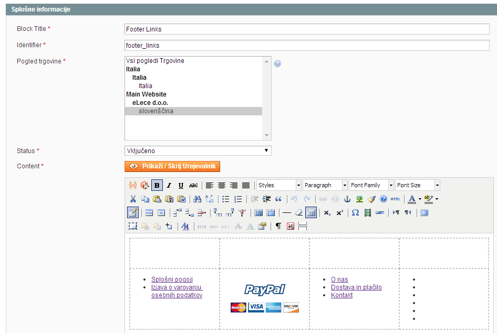Image resolution: width=497 pixels, height=333 pixels.
Task: Click Prikaži / Skrij Urejevalnik button
Action: pos(172,166)
